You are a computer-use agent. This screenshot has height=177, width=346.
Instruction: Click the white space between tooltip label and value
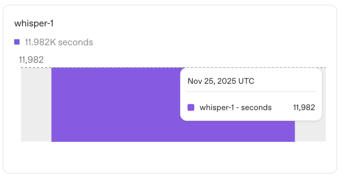(282, 108)
